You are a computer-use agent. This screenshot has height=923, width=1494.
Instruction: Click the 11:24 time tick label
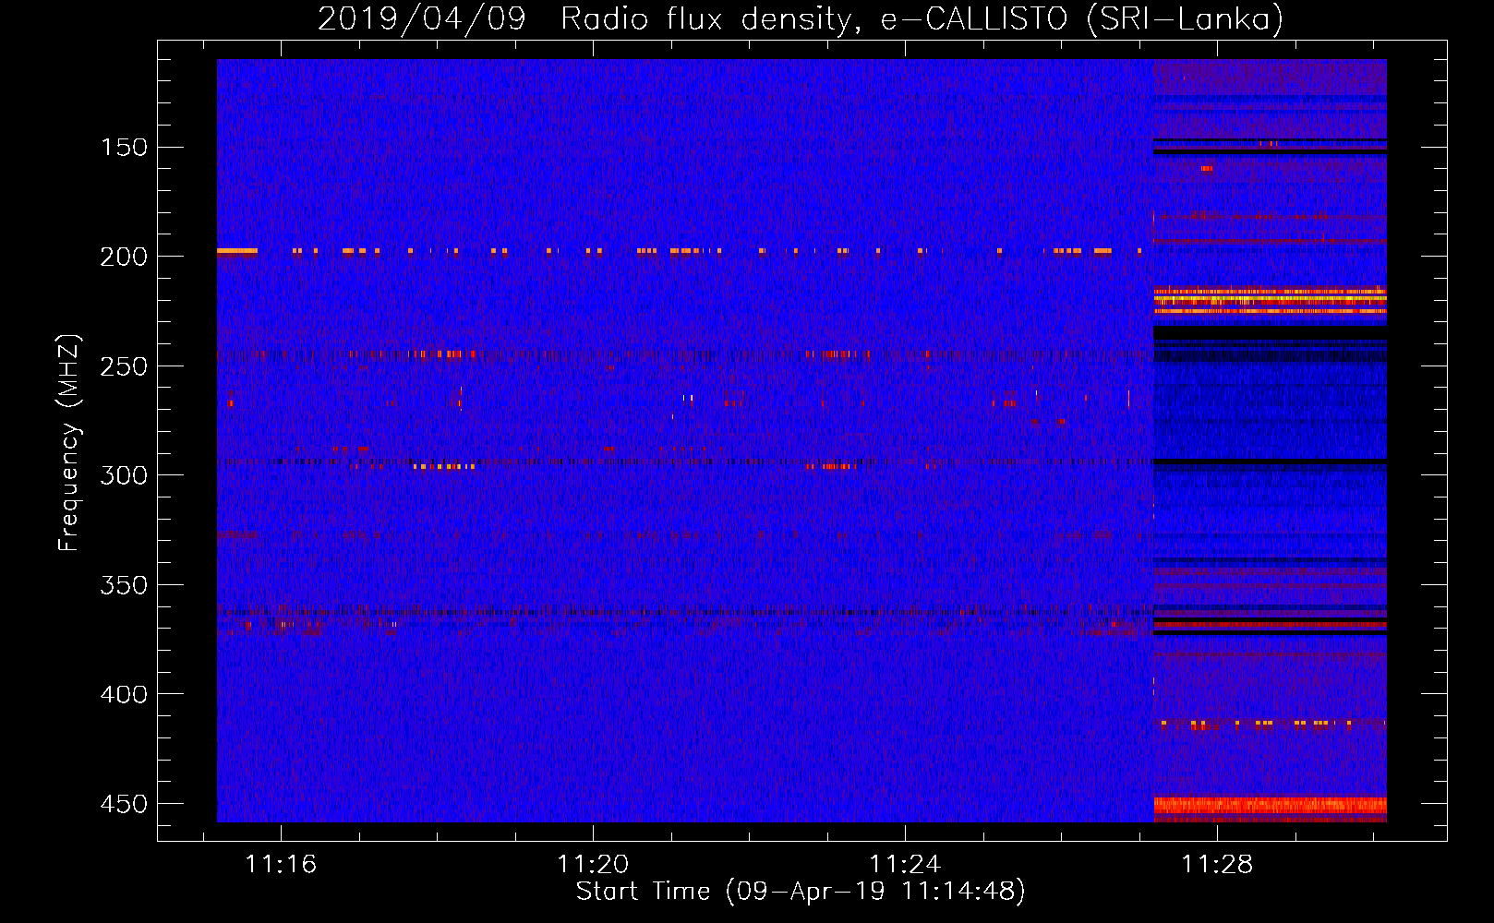pos(905,864)
